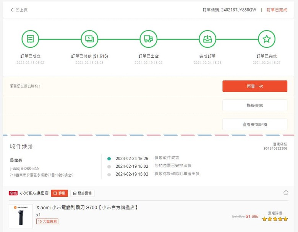Open the 小米官方旗艦店 shop link
Viewport: 298px width, 232px height.
click(34, 193)
